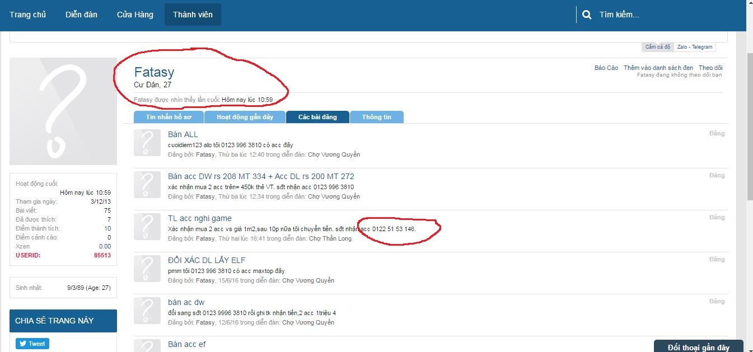Click Báo Cáo link
The width and height of the screenshot is (753, 352).
pos(606,68)
